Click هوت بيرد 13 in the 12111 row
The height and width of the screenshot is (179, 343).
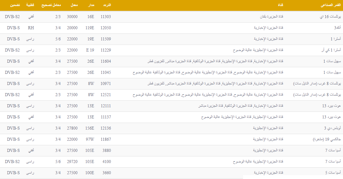[x=332, y=106]
